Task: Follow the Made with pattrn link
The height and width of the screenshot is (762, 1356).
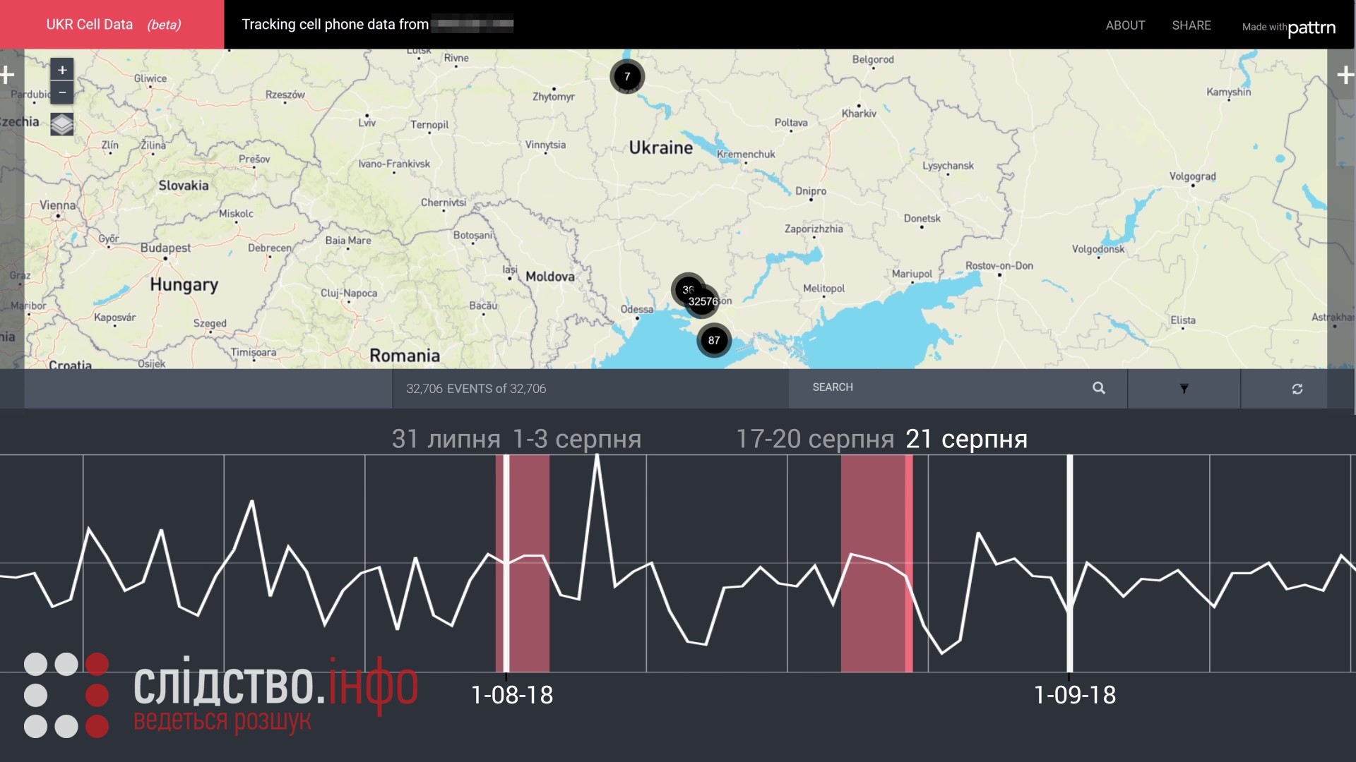Action: (x=1289, y=28)
